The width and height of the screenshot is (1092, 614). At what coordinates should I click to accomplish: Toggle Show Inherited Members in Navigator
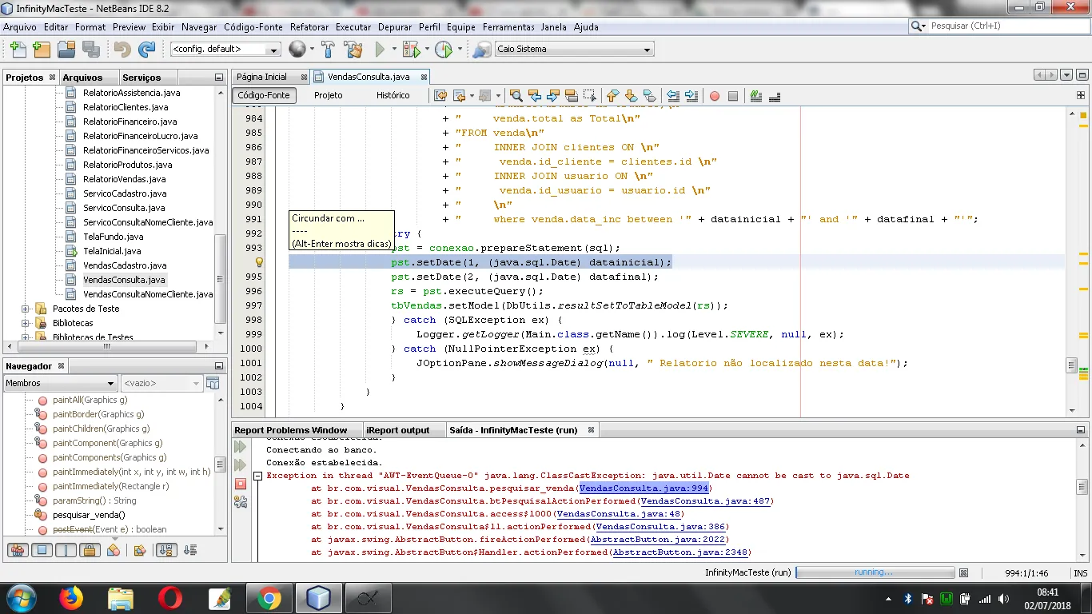[x=18, y=550]
